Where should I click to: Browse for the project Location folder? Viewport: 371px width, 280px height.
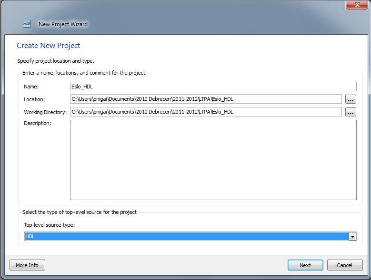point(351,99)
